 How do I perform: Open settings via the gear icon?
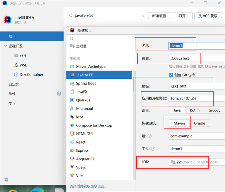6,179
